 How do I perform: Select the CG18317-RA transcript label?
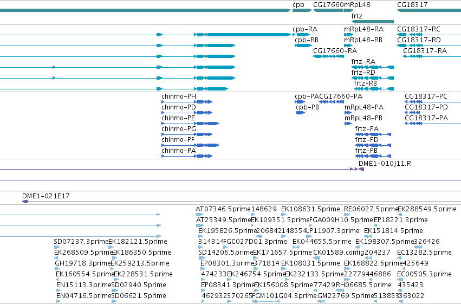(425, 50)
